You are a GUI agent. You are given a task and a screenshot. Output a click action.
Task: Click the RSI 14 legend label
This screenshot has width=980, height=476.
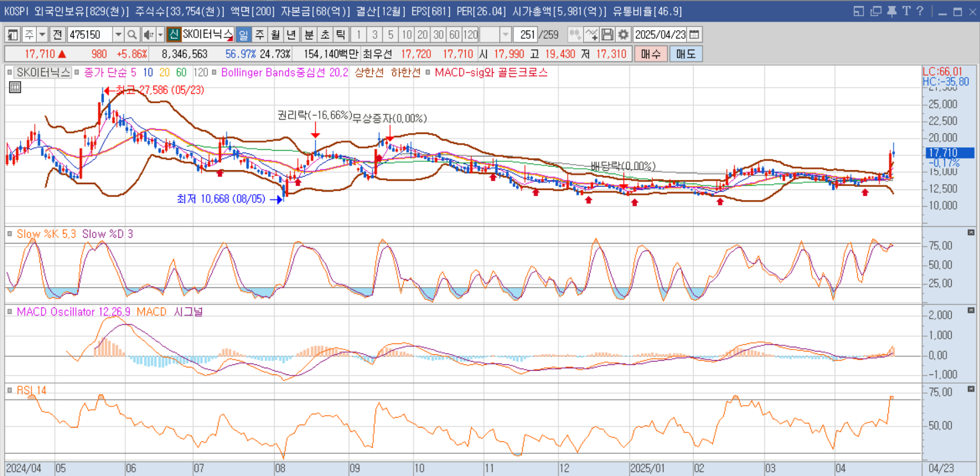(x=31, y=390)
